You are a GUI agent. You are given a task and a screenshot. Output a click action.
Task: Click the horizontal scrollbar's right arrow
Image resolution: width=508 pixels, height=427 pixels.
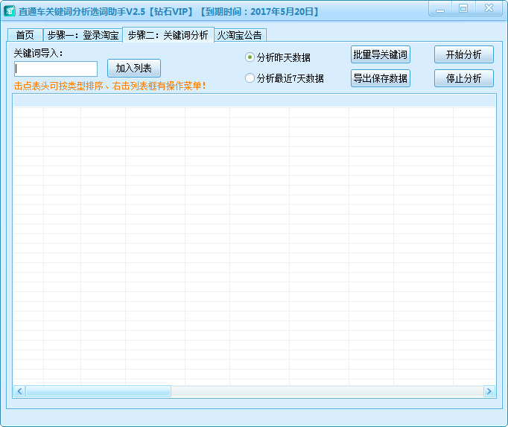[489, 391]
